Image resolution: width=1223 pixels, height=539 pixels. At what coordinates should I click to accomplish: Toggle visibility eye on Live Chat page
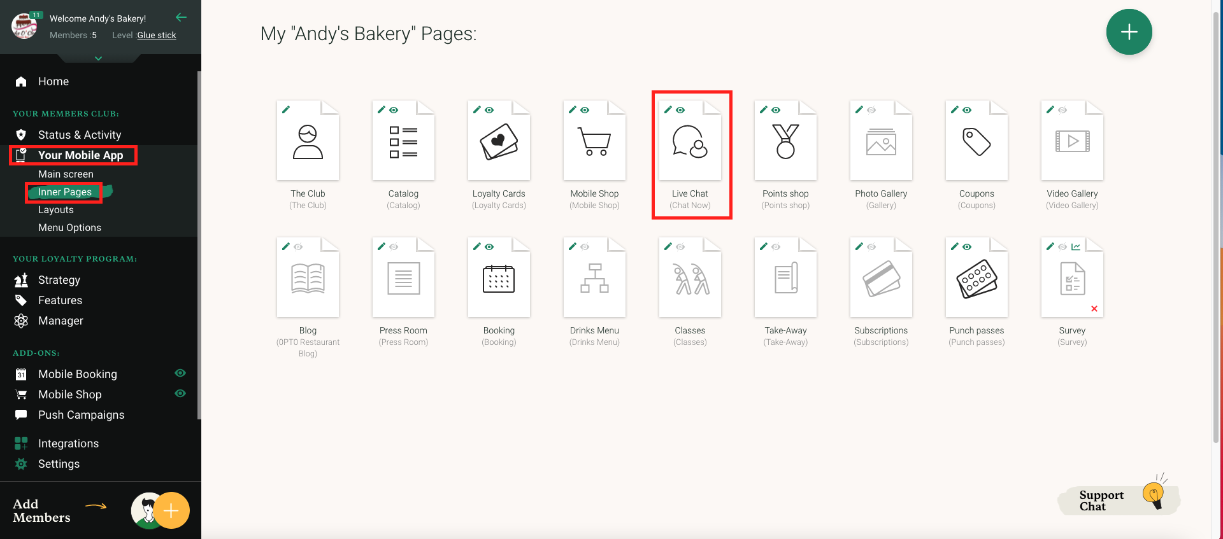(680, 110)
